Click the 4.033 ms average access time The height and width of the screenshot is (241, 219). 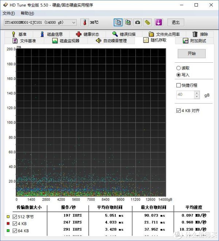click(x=114, y=222)
